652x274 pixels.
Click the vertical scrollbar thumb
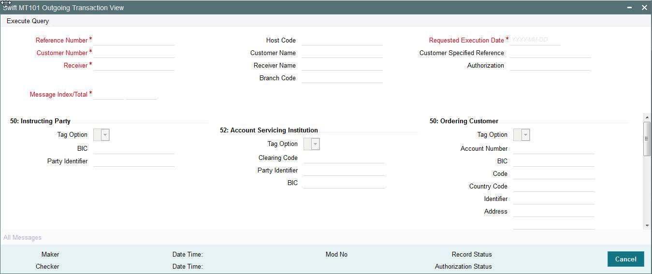(x=647, y=139)
